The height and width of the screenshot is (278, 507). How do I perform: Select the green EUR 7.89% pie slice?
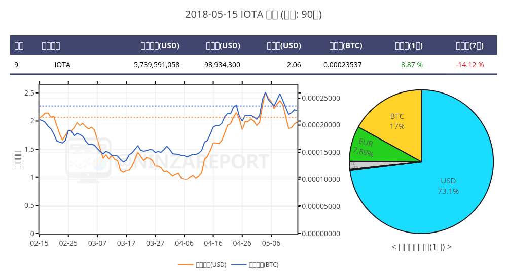coord(366,148)
